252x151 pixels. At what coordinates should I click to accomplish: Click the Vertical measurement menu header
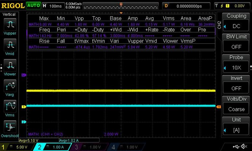point(9,15)
